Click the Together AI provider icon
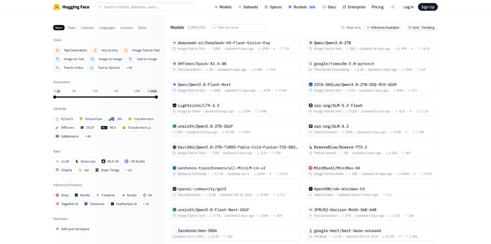 (x=57, y=204)
